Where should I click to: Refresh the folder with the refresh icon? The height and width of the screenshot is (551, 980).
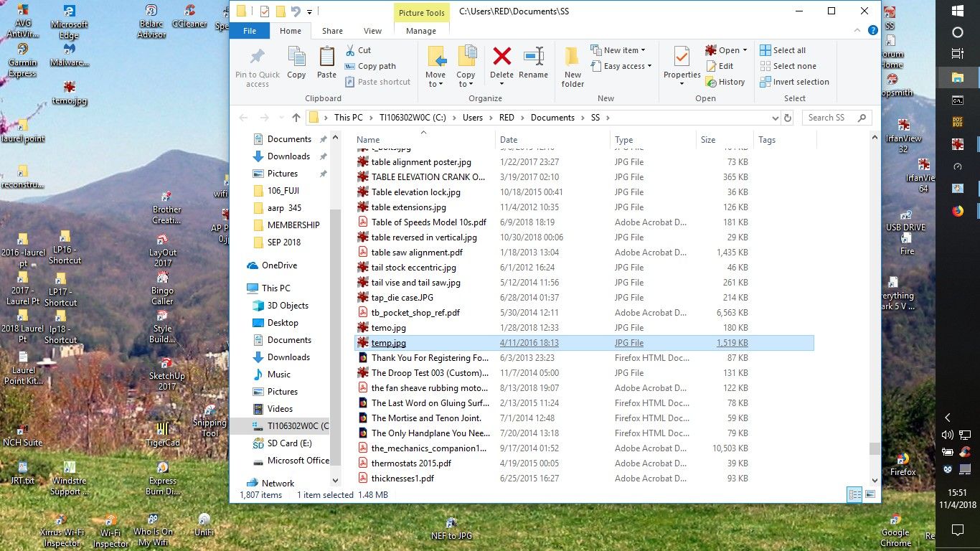point(788,118)
